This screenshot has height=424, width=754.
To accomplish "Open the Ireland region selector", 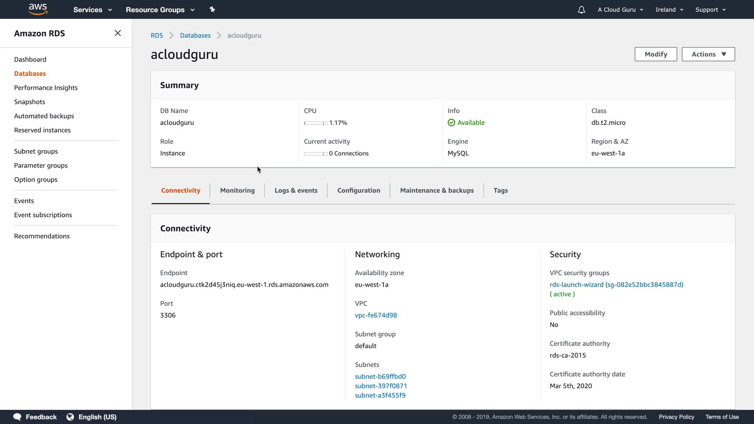I will [x=669, y=10].
